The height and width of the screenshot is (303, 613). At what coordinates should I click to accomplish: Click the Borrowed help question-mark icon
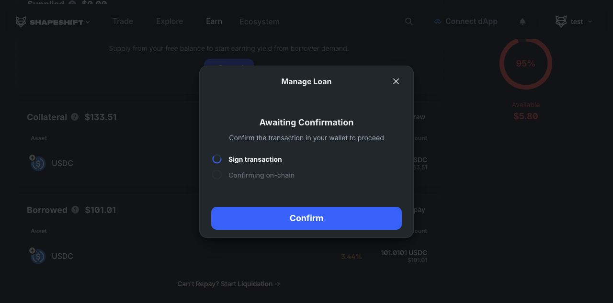click(x=75, y=210)
